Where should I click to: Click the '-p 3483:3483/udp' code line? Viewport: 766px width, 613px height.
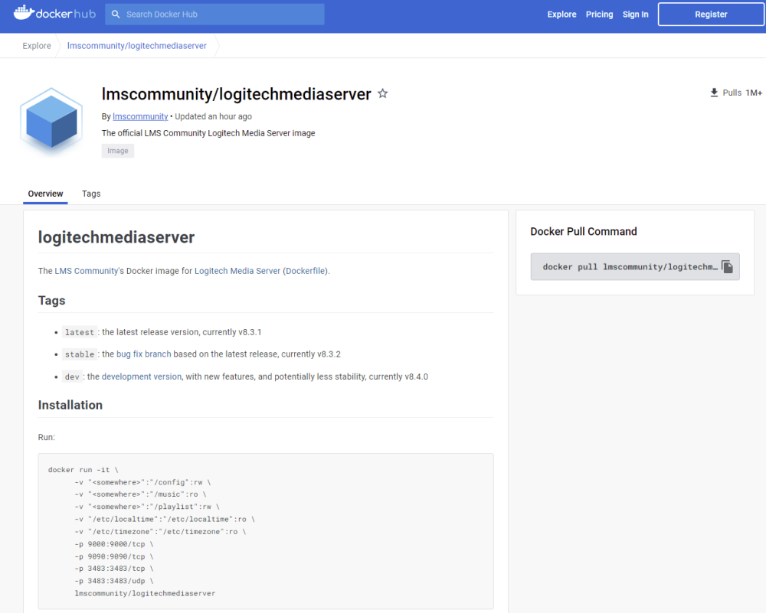pos(114,581)
